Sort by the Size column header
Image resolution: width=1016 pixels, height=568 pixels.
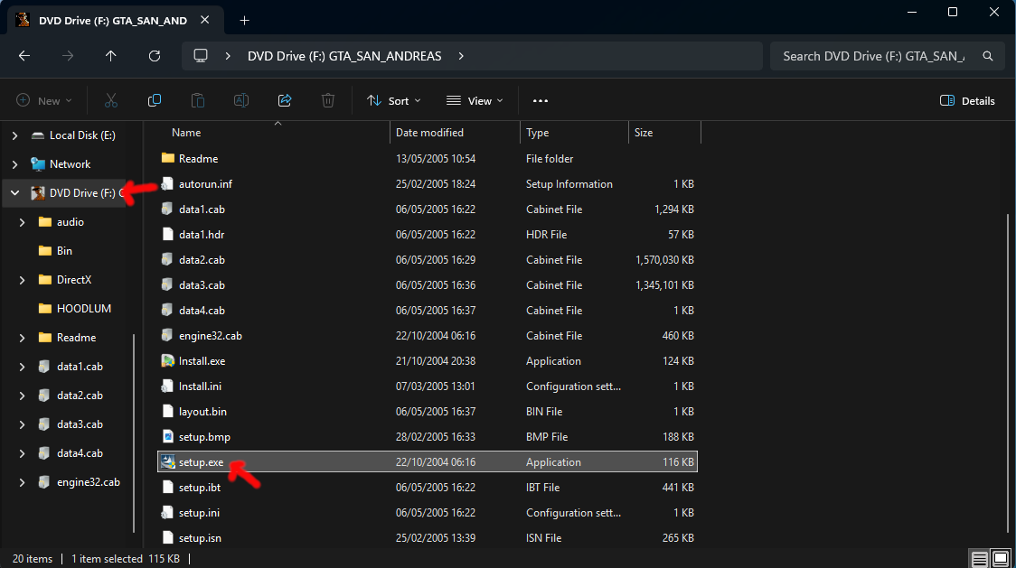click(x=644, y=132)
